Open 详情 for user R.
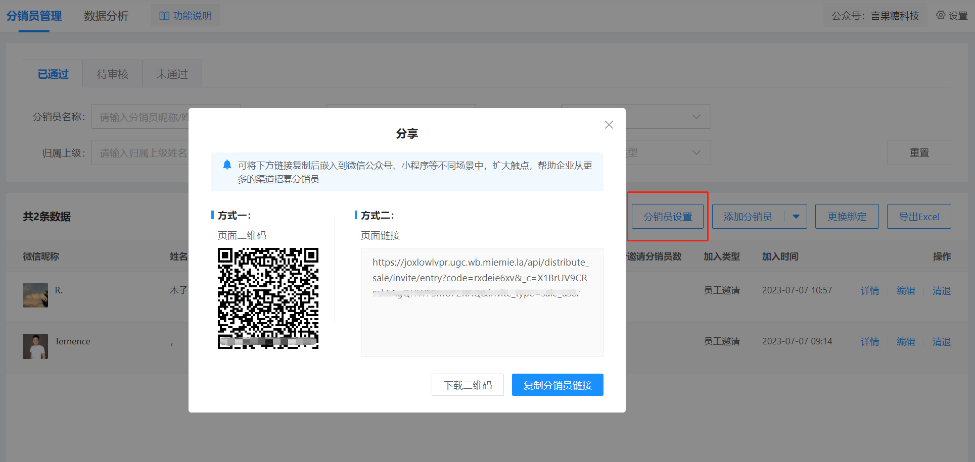975x462 pixels. (870, 290)
